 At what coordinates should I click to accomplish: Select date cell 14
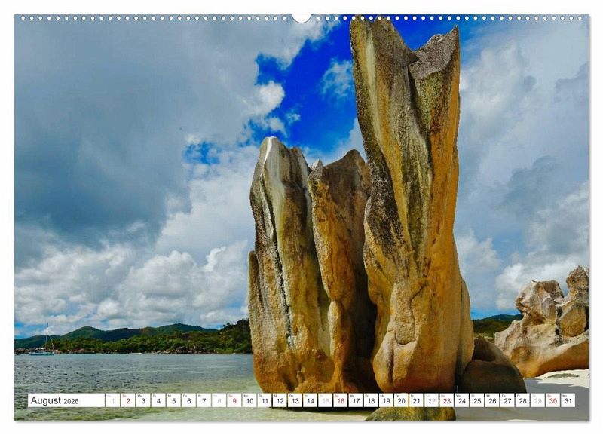click(311, 400)
